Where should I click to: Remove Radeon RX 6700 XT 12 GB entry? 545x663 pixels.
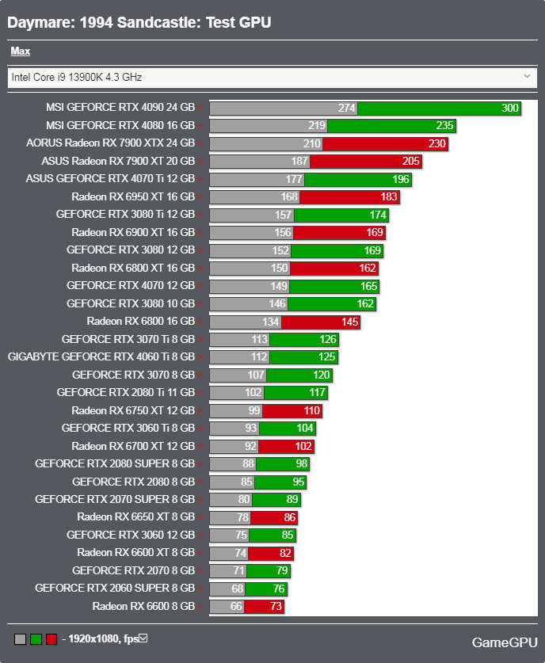click(200, 447)
